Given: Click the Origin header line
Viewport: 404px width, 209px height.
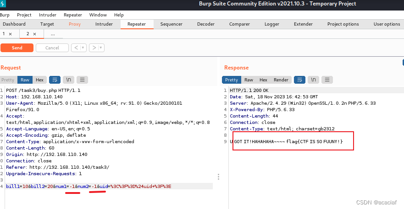Looking at the screenshot, I should pyautogui.click(x=47, y=155).
